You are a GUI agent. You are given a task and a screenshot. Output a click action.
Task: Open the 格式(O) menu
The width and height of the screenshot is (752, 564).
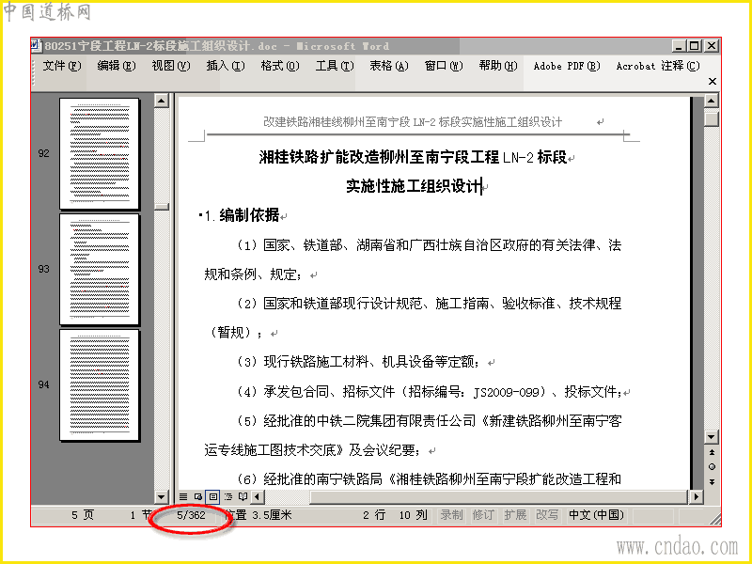click(280, 66)
